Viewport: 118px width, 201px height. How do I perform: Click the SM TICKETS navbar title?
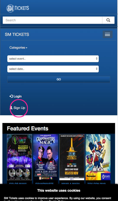tap(17, 34)
